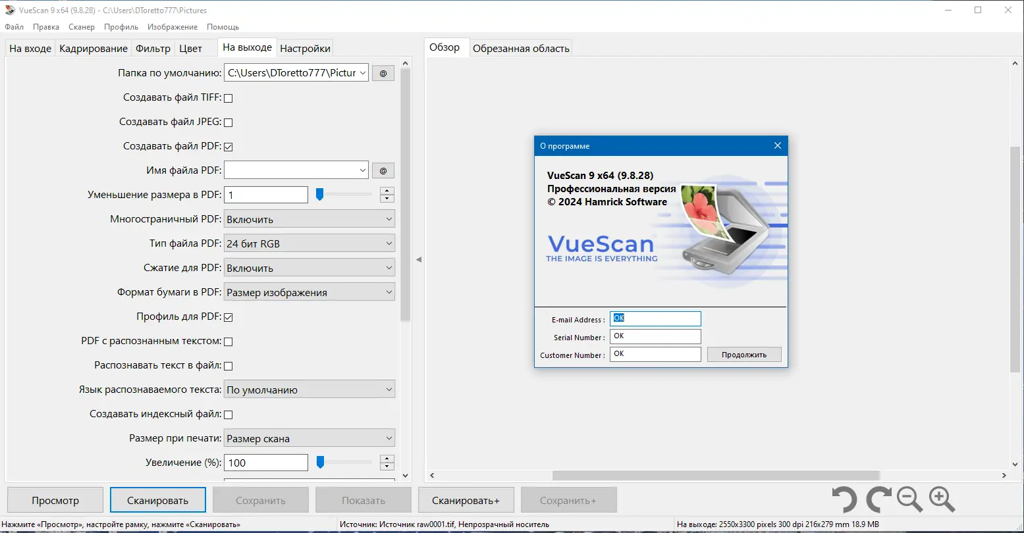The image size is (1024, 533).
Task: Click the E-mail Address input field
Action: click(x=655, y=318)
